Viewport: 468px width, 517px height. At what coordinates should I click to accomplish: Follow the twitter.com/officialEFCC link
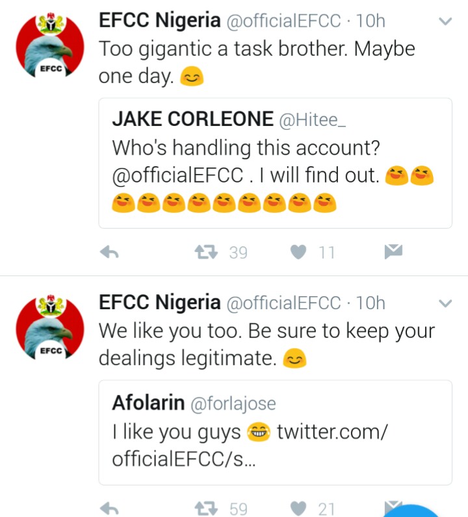click(x=331, y=432)
